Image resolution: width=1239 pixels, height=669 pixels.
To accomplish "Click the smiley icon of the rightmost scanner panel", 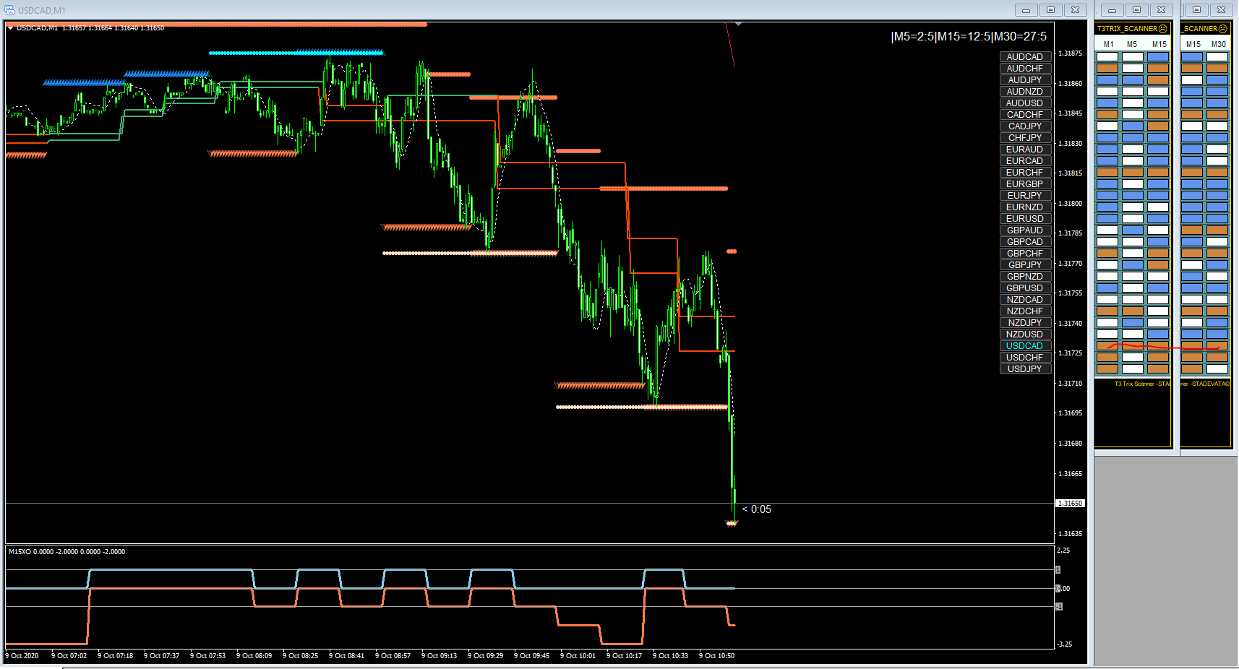I will pyautogui.click(x=1223, y=29).
